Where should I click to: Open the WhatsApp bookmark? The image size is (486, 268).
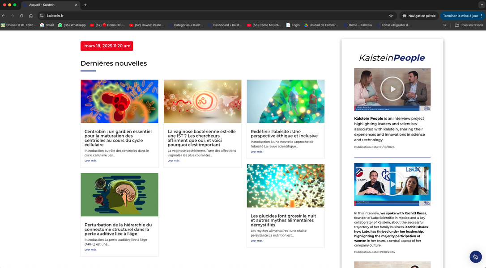coord(72,25)
